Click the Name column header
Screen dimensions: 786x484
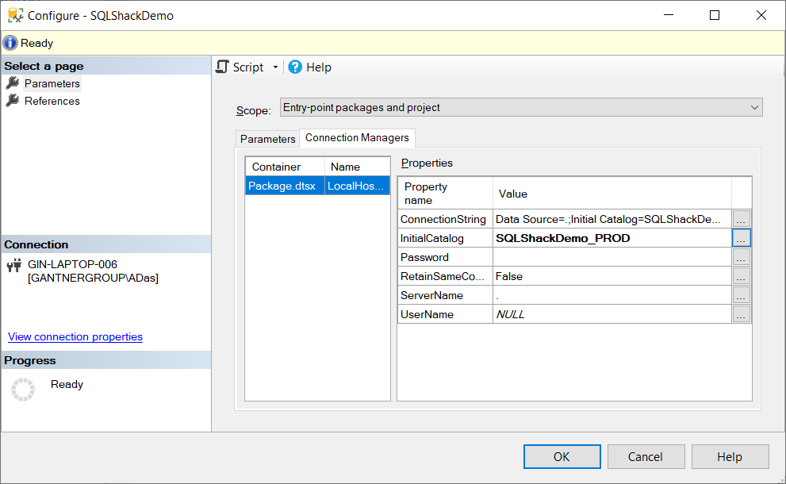(357, 167)
